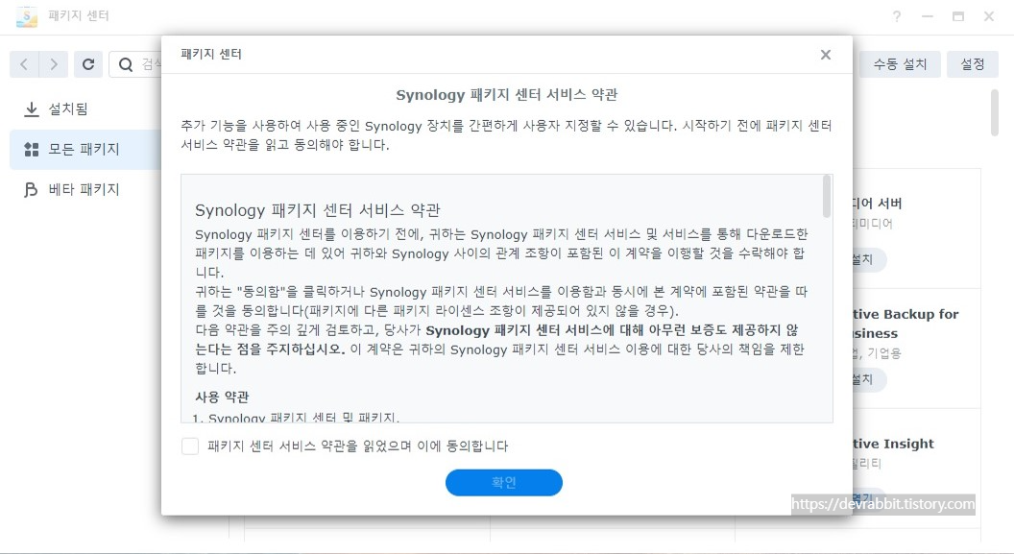Click the bold Synology 패키지 센터 서비스 약관 dialog heading
The height and width of the screenshot is (554, 1014).
point(506,95)
